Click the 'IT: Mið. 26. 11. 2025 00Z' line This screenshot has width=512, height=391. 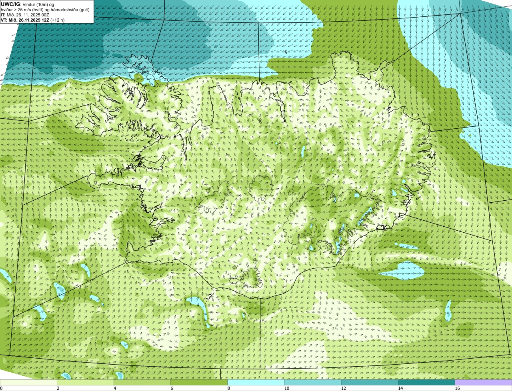(25, 15)
